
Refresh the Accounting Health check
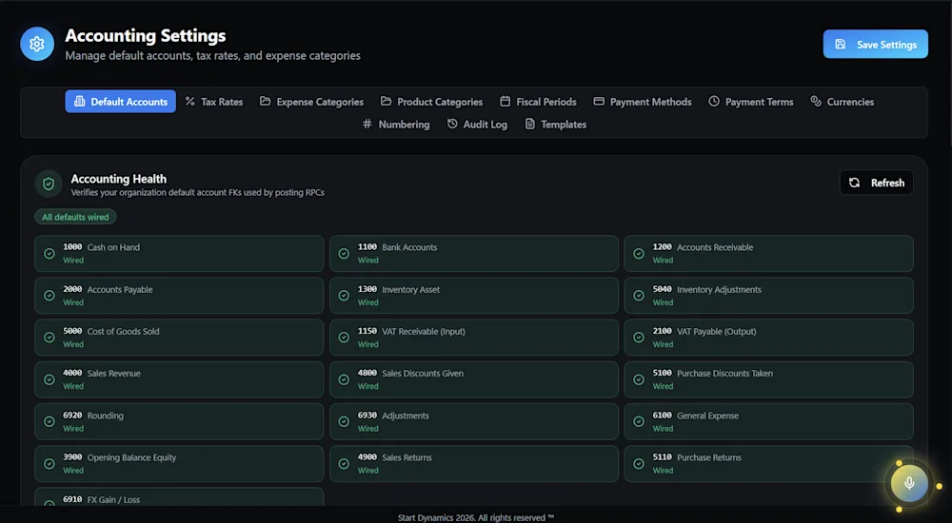tap(877, 183)
